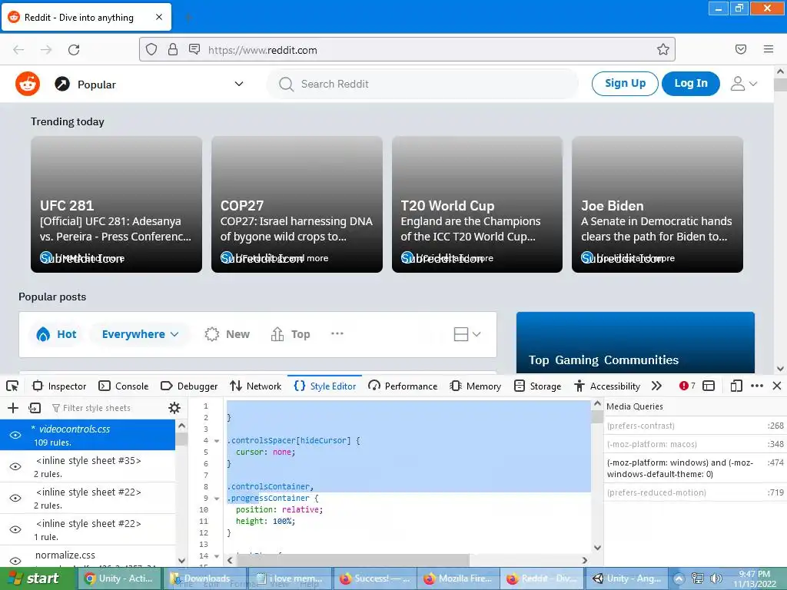Image resolution: width=787 pixels, height=590 pixels.
Task: Open the T20 World Cup card
Action: (x=477, y=204)
